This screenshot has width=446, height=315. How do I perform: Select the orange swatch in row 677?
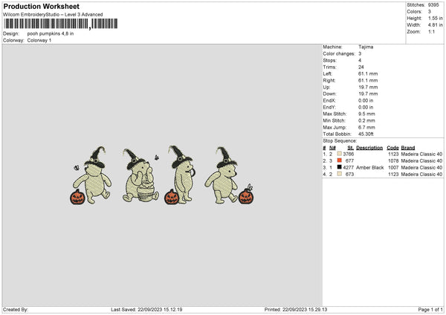coord(340,160)
